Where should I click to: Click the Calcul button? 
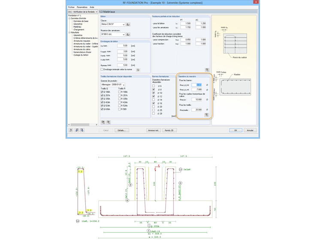click(106, 131)
